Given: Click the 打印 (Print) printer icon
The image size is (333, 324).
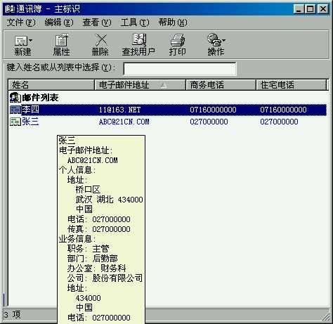Looking at the screenshot, I should (178, 40).
